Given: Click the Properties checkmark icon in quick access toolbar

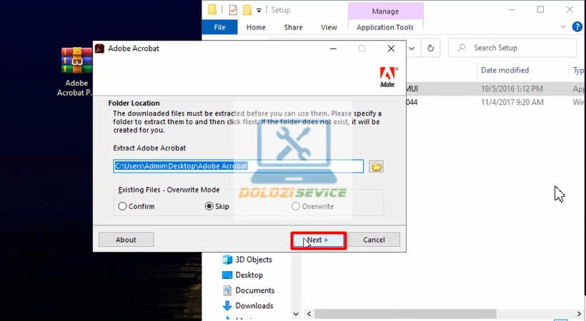Looking at the screenshot, I should pos(233,10).
